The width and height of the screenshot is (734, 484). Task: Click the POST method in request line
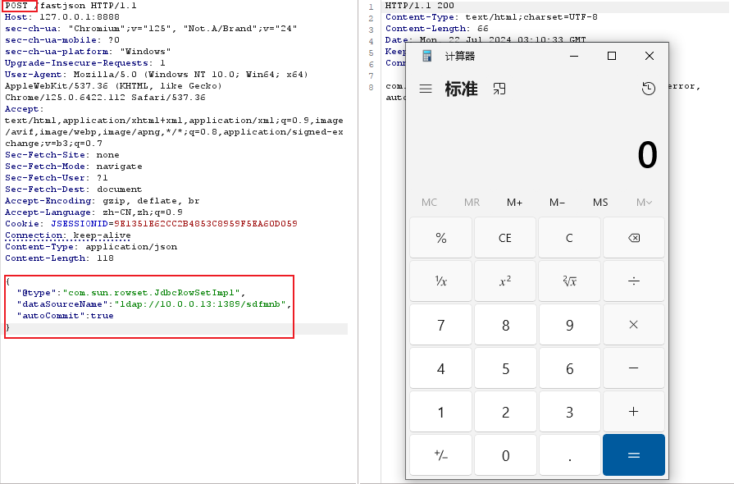pos(16,6)
